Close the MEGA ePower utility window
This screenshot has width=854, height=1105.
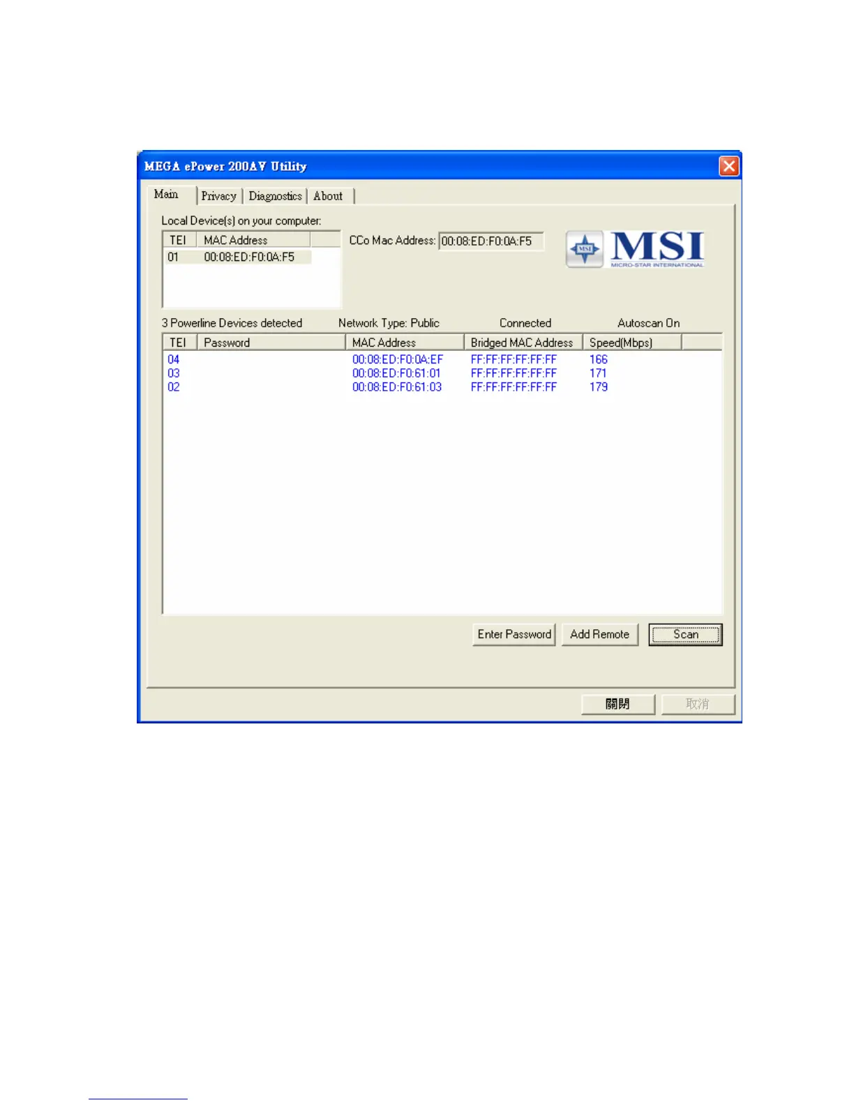[x=729, y=166]
